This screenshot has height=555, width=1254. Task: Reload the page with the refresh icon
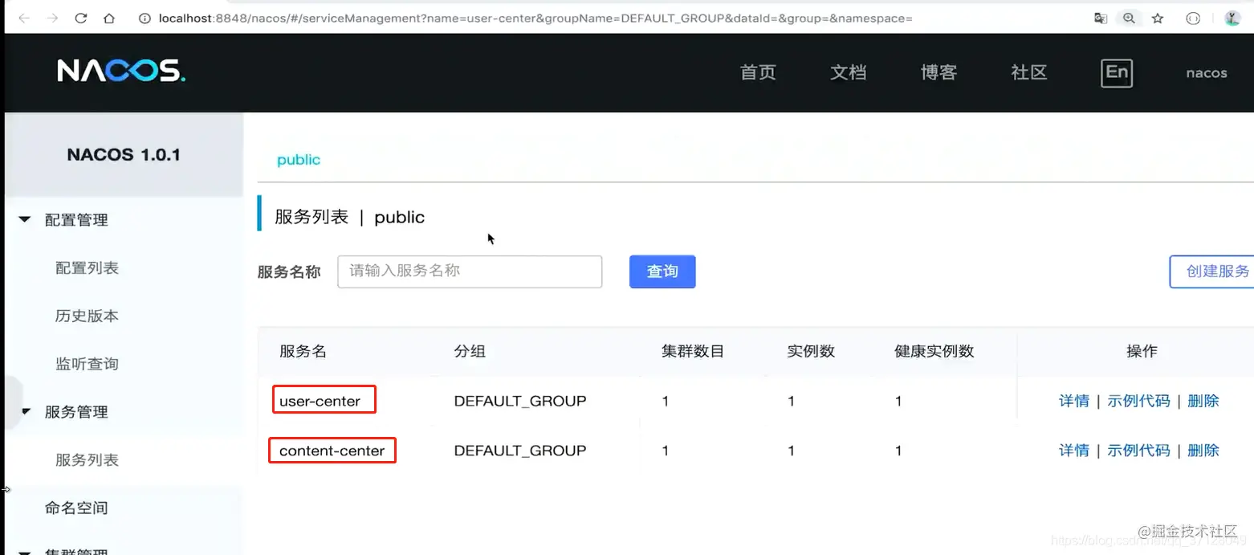(x=81, y=18)
